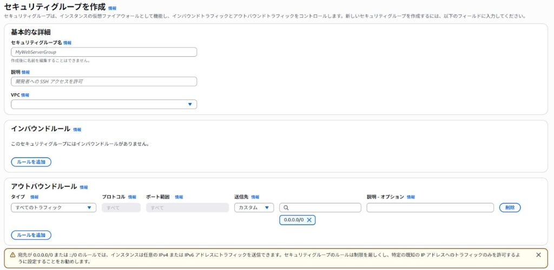The height and width of the screenshot is (270, 554).
Task: Focus the セキュリティグループ名 input field
Action: coord(104,52)
